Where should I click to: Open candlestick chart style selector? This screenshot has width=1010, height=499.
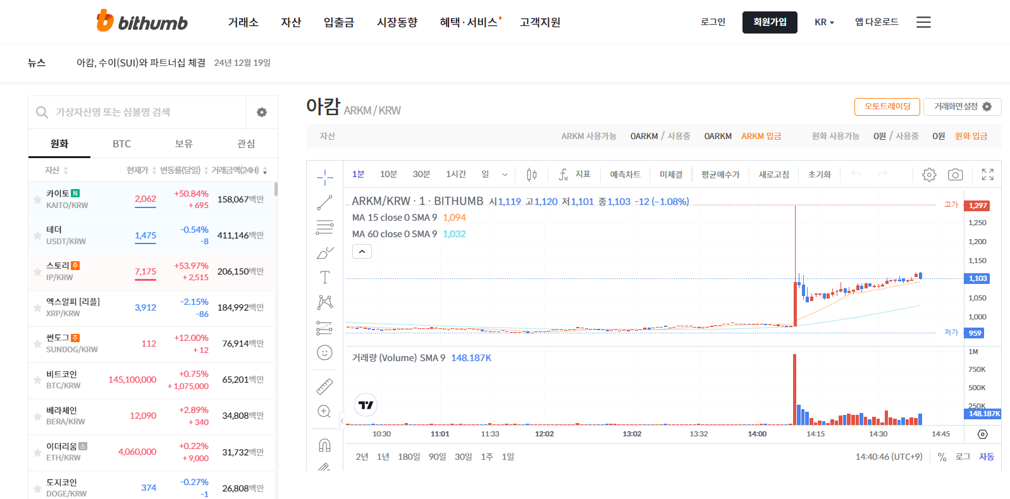[x=532, y=175]
